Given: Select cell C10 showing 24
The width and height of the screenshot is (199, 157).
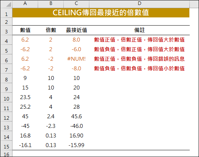Looking at the screenshot, I should [77, 97].
